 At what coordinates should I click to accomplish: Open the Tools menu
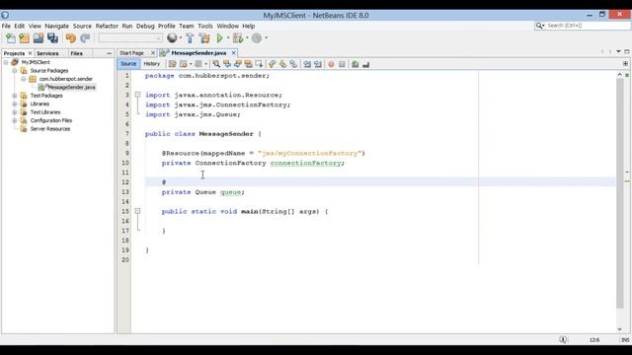pos(205,26)
